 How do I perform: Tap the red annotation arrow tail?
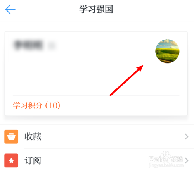click(x=111, y=95)
